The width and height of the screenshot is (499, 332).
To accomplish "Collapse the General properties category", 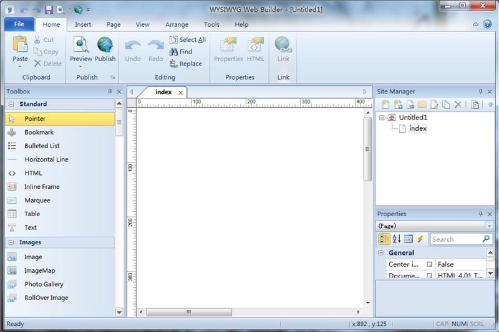I will tap(381, 253).
